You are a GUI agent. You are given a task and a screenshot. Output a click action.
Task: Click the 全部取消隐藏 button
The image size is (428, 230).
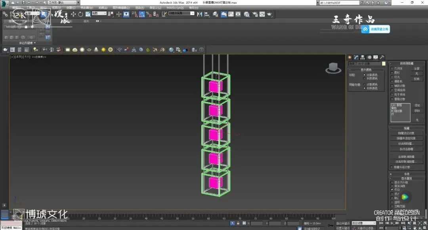[x=406, y=157]
